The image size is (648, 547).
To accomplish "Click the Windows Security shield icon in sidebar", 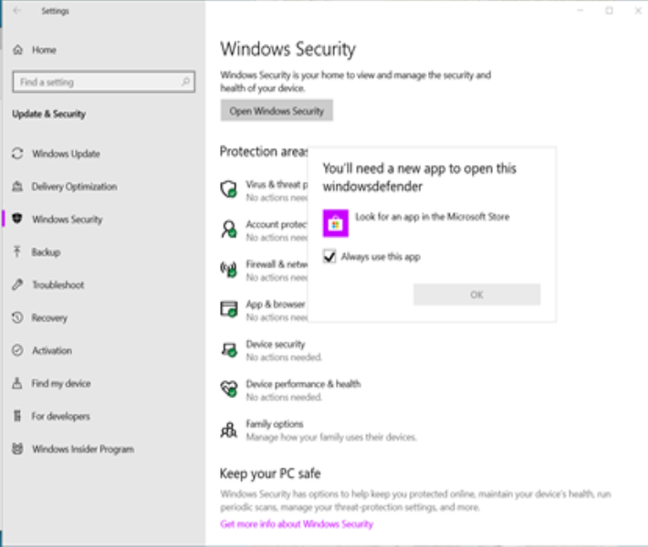I will [17, 219].
